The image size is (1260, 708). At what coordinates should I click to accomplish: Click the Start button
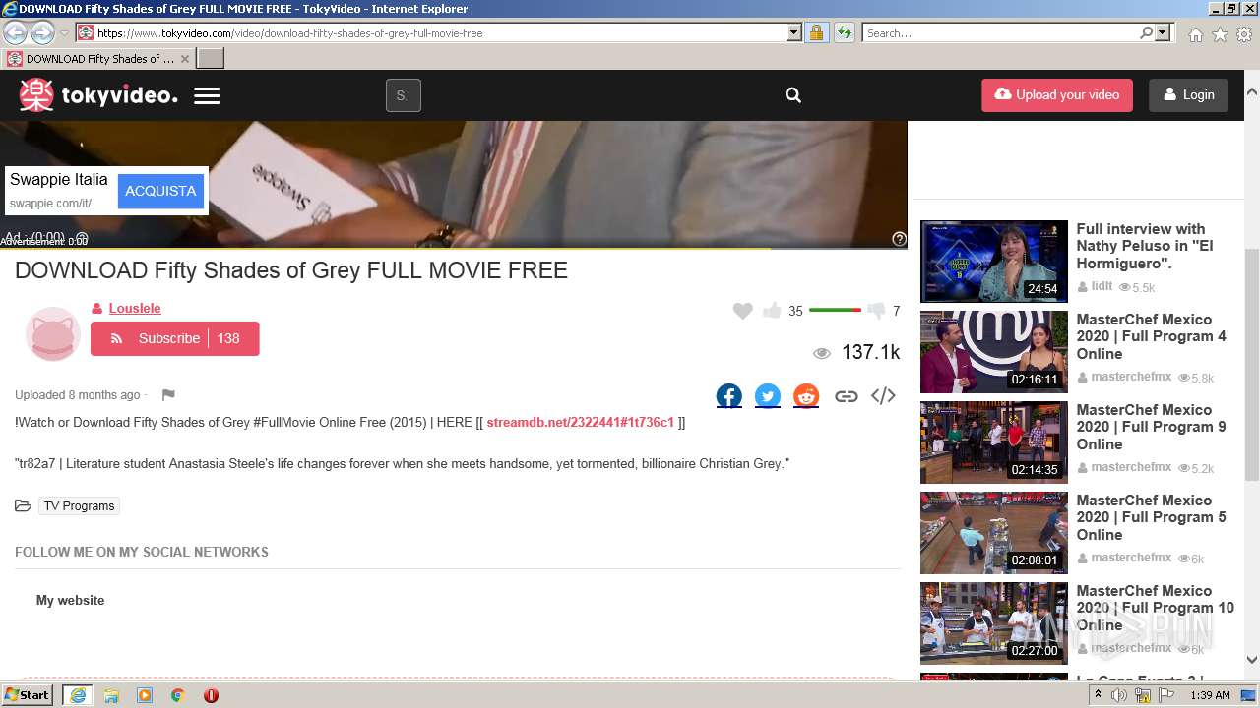[28, 695]
